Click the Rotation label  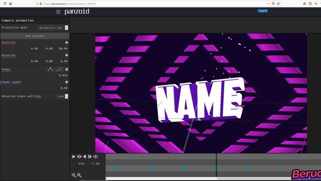(9, 55)
